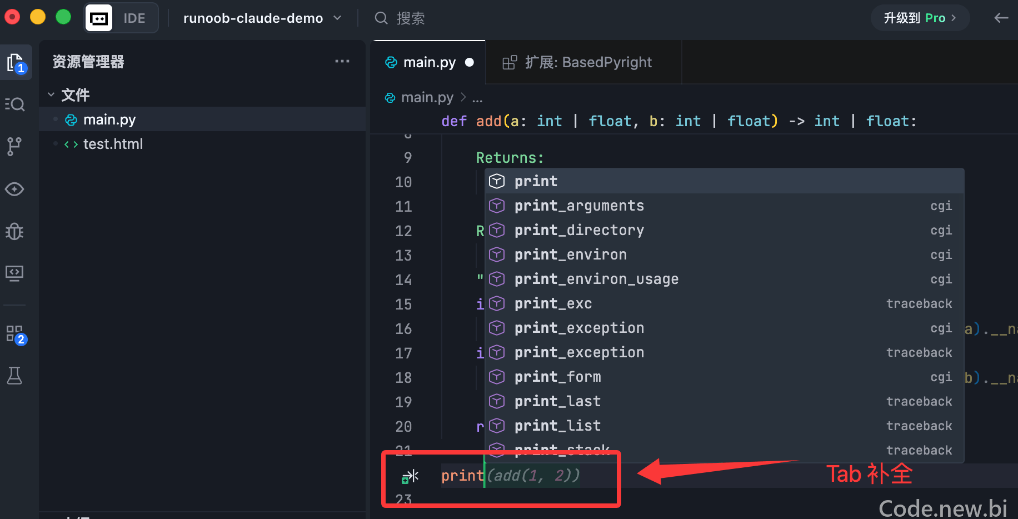This screenshot has height=519, width=1018.
Task: Open the Explorer files icon in activity bar
Action: [x=16, y=63]
